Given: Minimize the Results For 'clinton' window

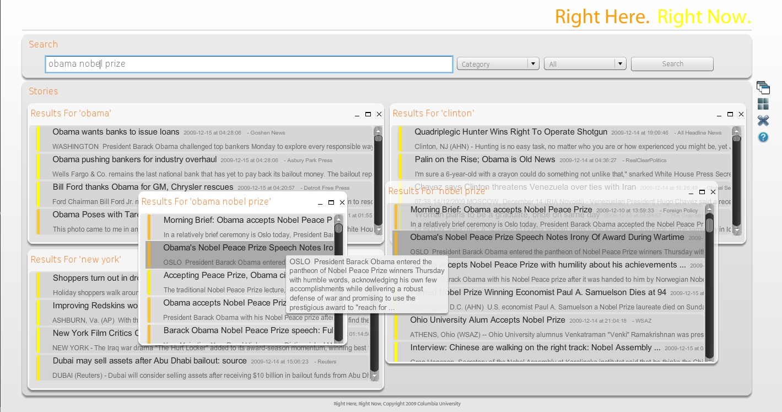Looking at the screenshot, I should pyautogui.click(x=719, y=115).
